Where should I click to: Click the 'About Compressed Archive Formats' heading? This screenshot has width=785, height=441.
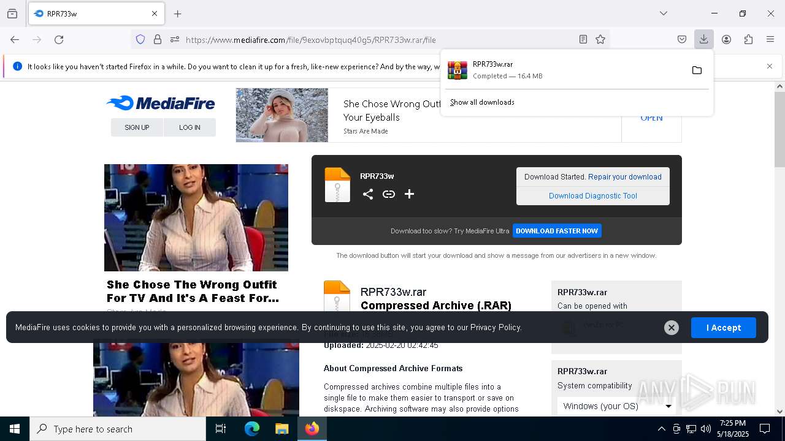pos(393,368)
